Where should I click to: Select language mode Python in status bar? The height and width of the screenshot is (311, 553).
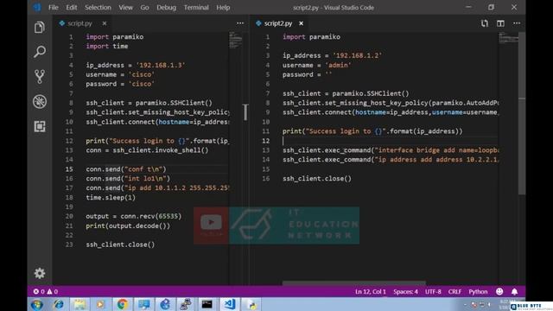pos(478,292)
